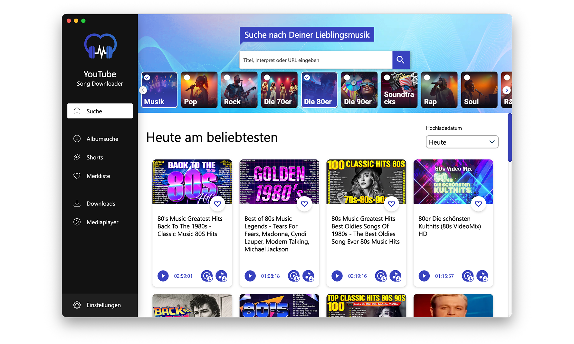Screen dimensions: 574x344
Task: Open the 'Top Classic Hits 80s 90s' thumbnail
Action: [366, 305]
